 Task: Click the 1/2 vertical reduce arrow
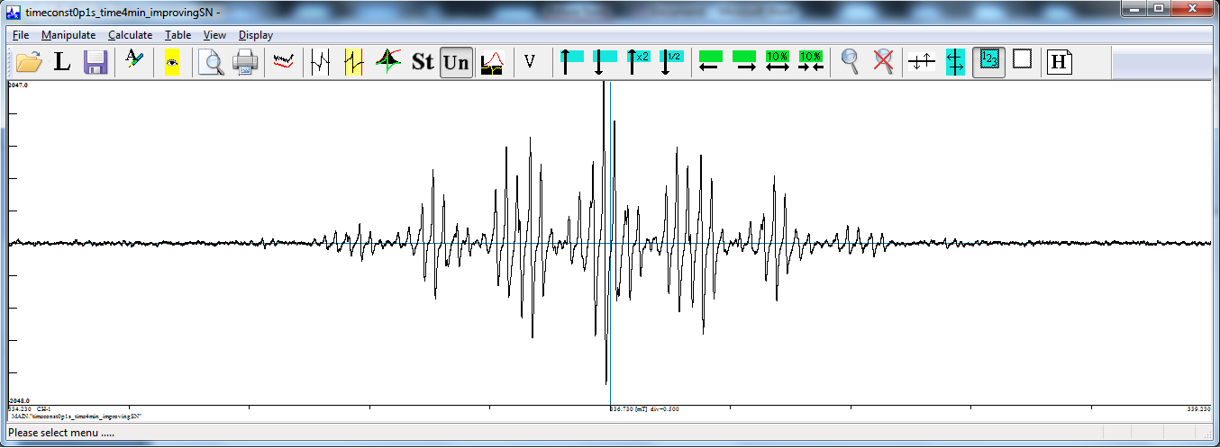[x=670, y=62]
